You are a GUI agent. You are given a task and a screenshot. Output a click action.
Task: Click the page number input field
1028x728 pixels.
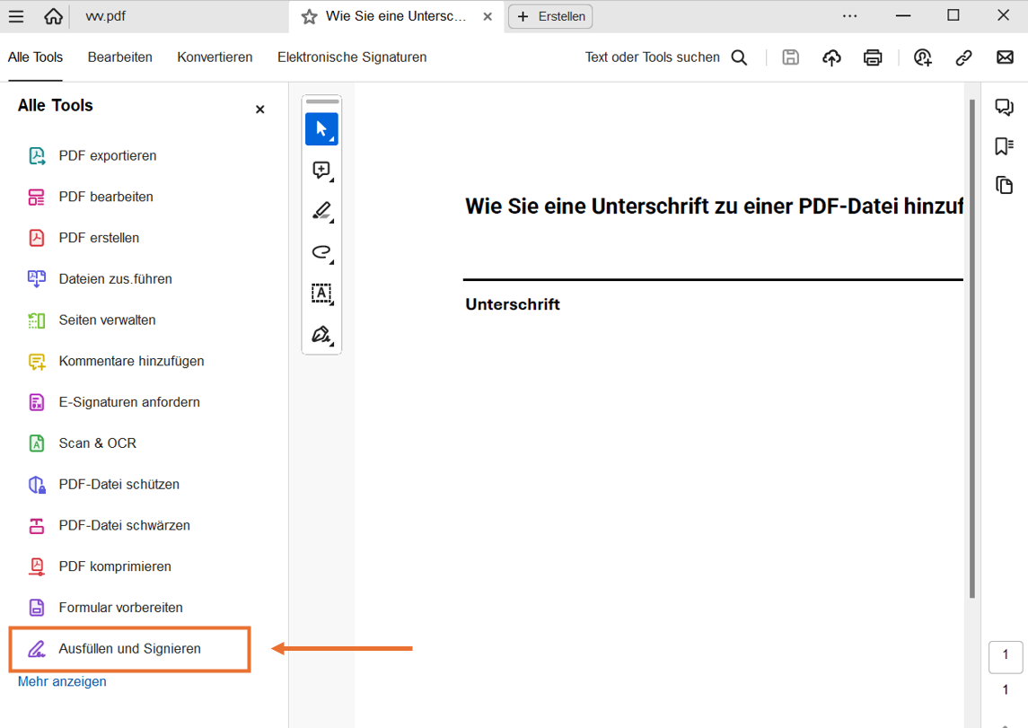[x=1006, y=656]
